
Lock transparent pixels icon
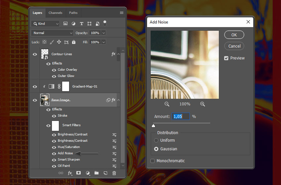tap(44, 42)
